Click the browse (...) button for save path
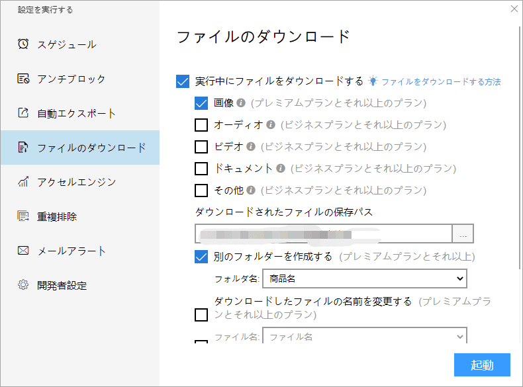Image resolution: width=523 pixels, height=387 pixels. (x=463, y=234)
